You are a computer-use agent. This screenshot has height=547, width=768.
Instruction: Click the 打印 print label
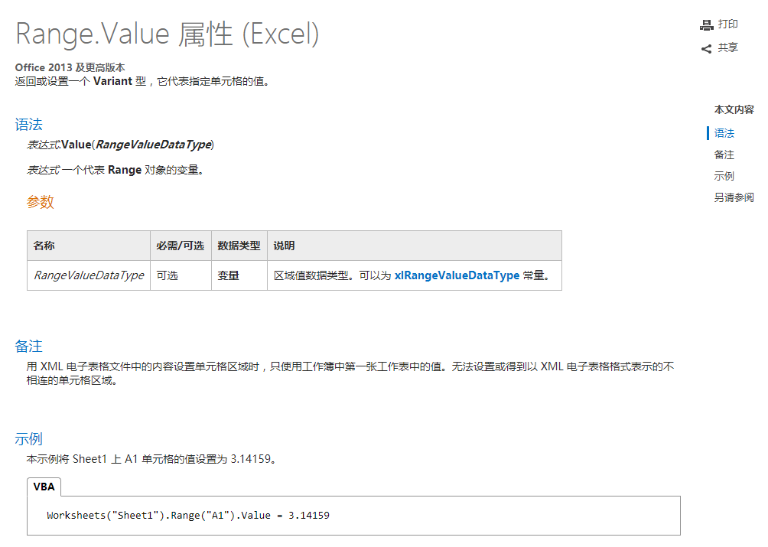(727, 24)
